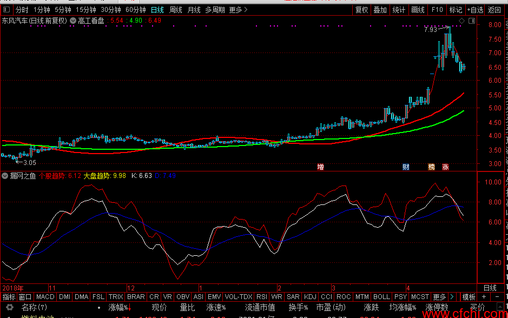Select the FSL indicator

coord(98,296)
